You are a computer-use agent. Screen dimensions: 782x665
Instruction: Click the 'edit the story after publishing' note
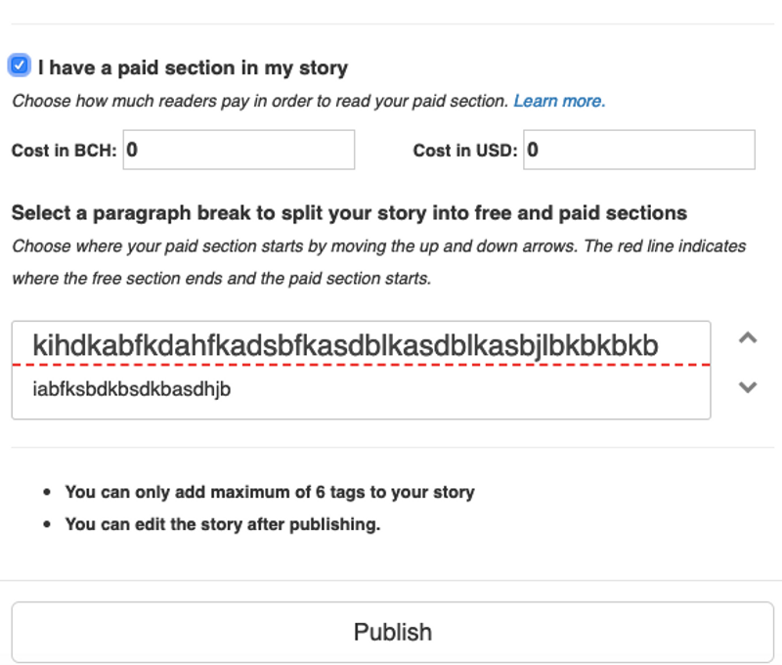(223, 524)
